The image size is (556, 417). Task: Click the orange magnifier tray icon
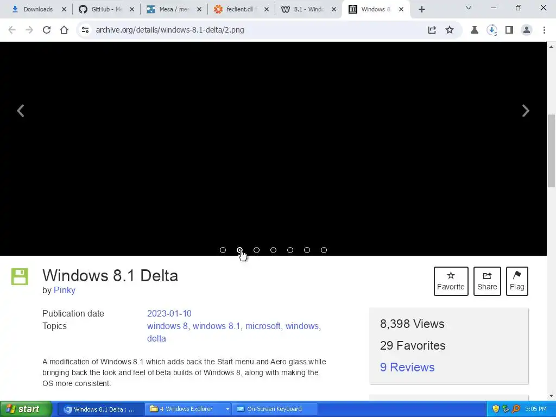point(516,409)
